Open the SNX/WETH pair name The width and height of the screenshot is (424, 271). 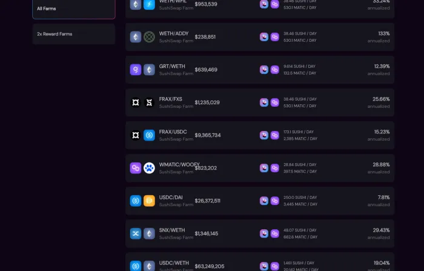pyautogui.click(x=172, y=230)
